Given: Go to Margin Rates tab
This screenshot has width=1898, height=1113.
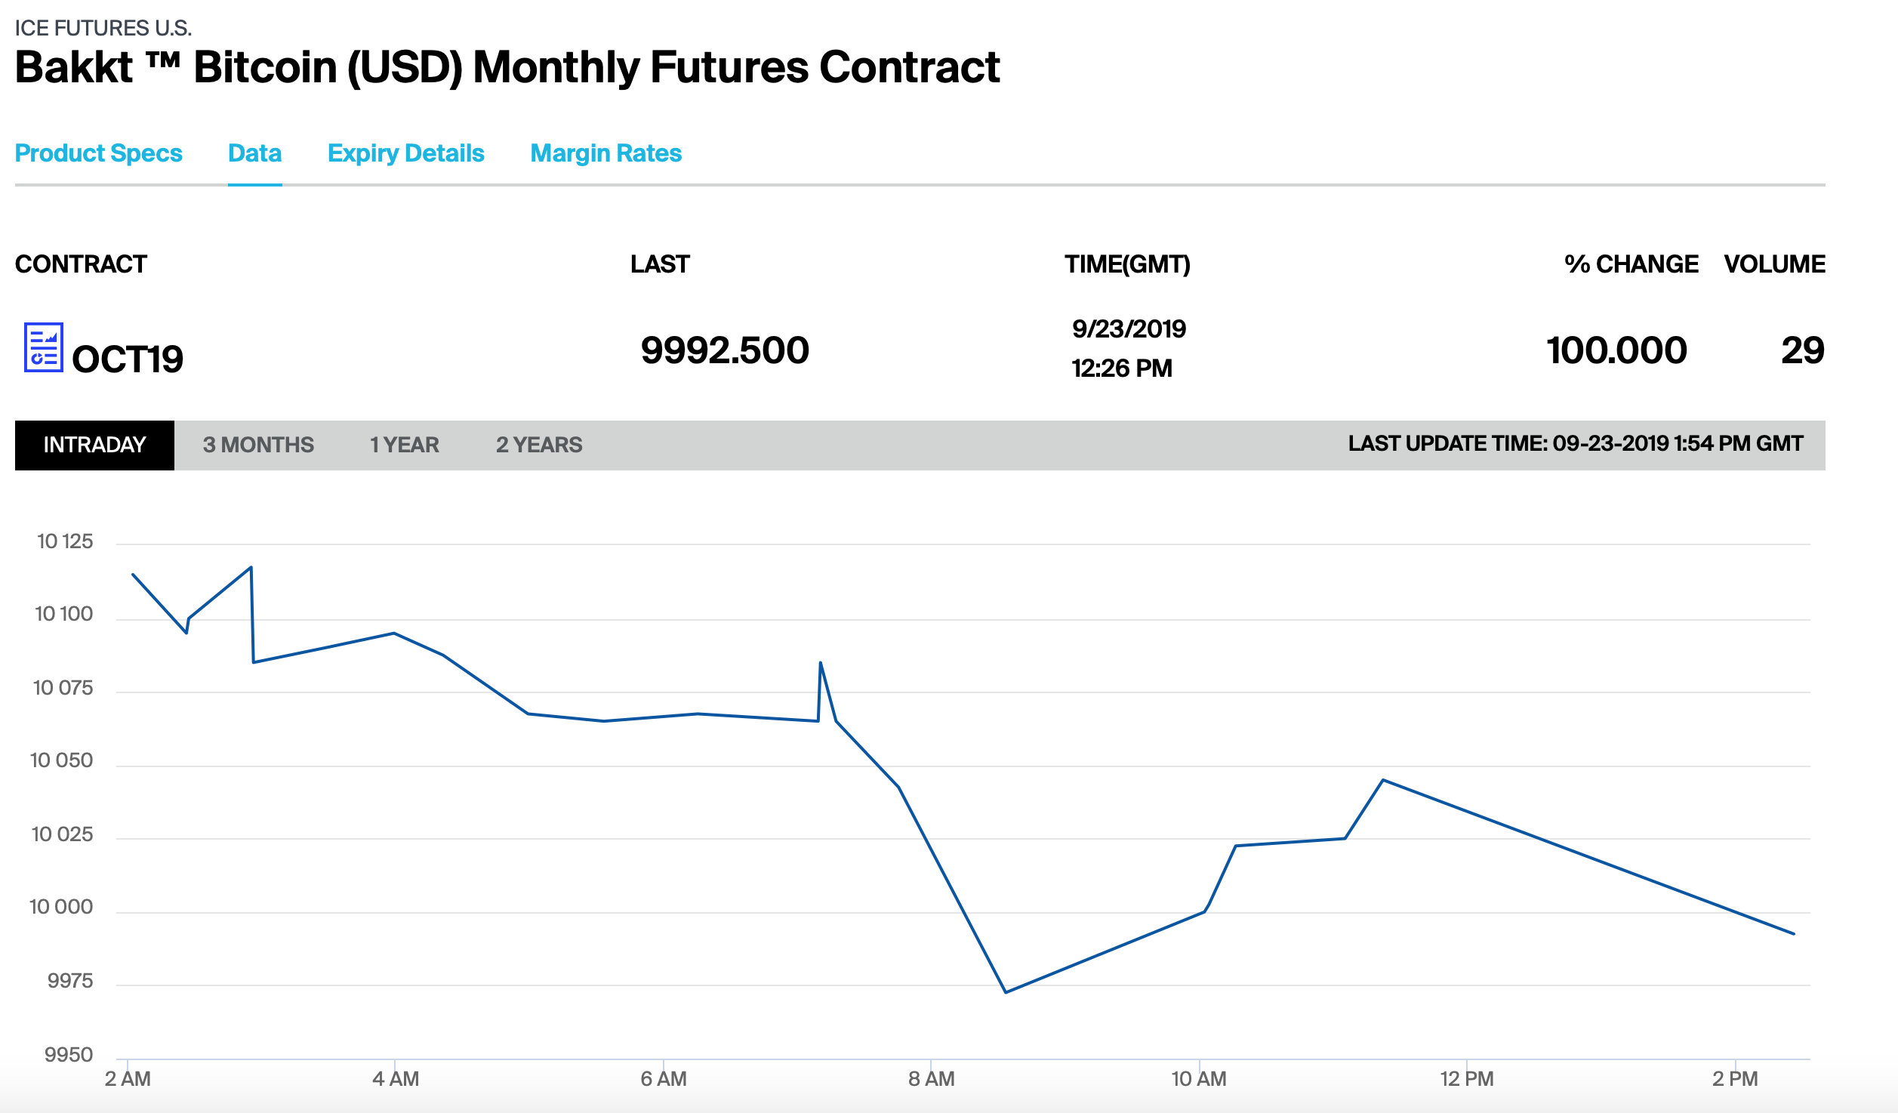Looking at the screenshot, I should point(606,153).
